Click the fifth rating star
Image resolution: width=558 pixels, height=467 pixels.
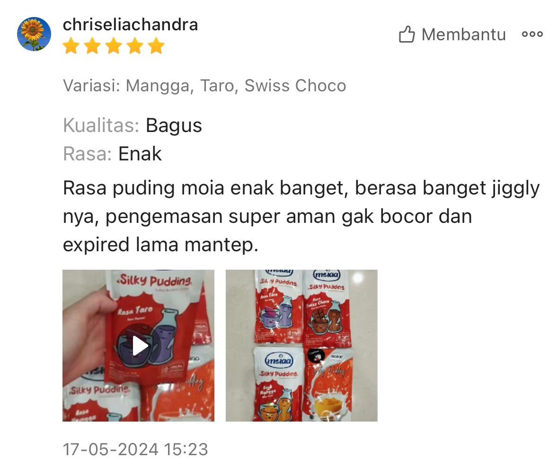pyautogui.click(x=157, y=46)
